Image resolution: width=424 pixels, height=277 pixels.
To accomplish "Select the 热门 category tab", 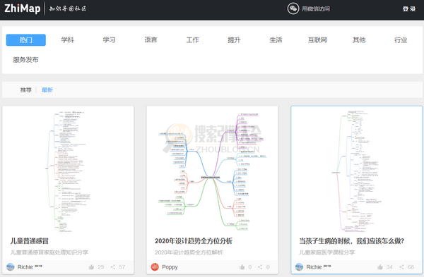I will click(26, 40).
